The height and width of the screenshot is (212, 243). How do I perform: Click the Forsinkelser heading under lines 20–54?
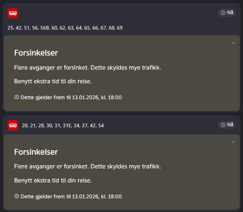click(x=36, y=152)
